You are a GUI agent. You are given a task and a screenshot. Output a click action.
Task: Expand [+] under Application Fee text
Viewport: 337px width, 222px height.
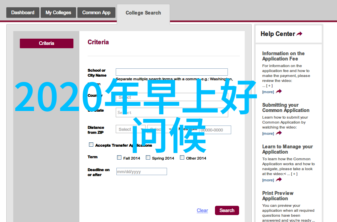(270, 86)
